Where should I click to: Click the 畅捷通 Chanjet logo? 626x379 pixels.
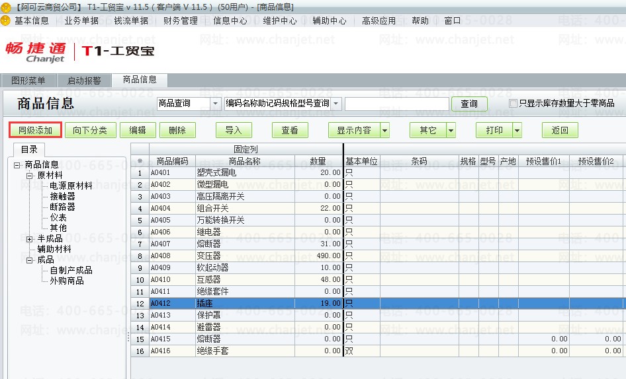36,52
